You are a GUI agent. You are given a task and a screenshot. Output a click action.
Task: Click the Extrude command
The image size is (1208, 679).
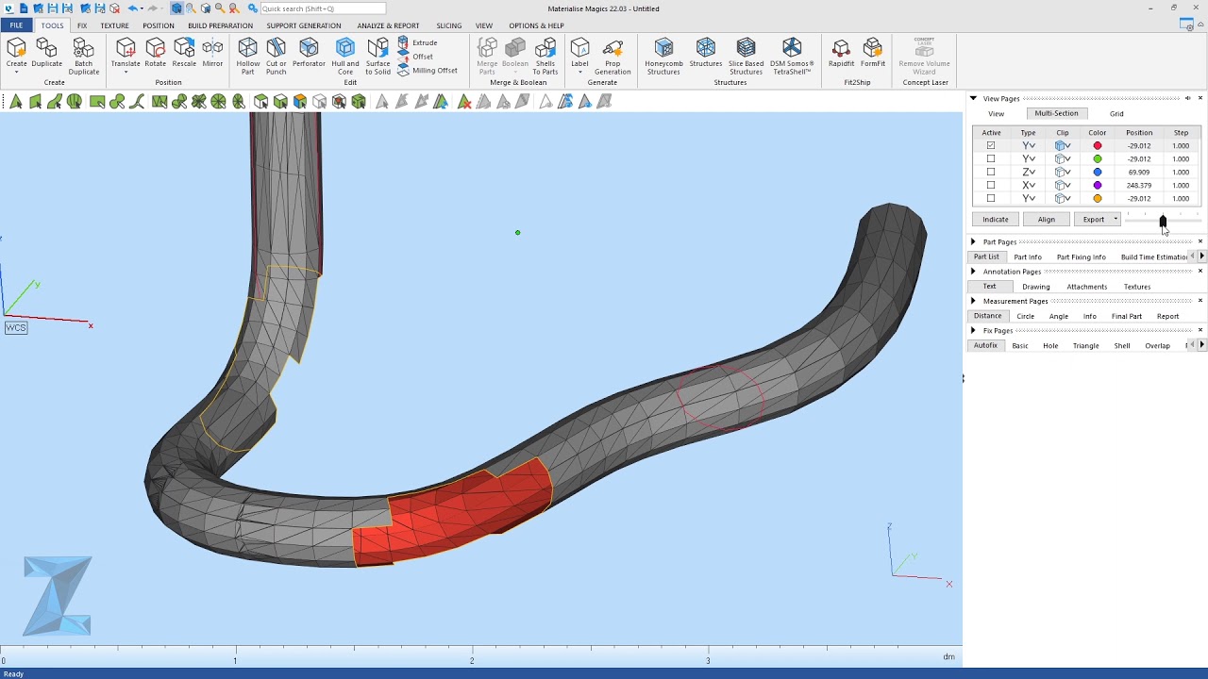[x=417, y=42]
